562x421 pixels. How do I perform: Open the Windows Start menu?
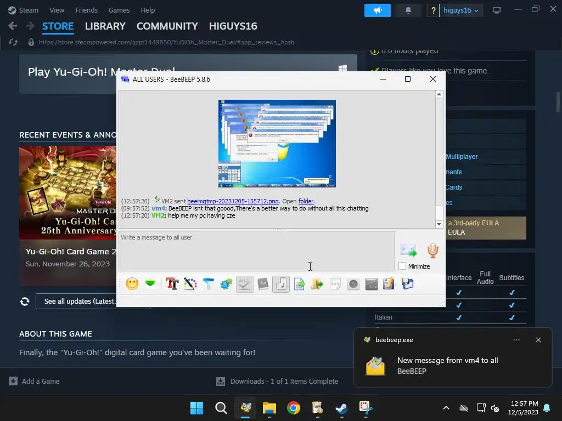196,408
